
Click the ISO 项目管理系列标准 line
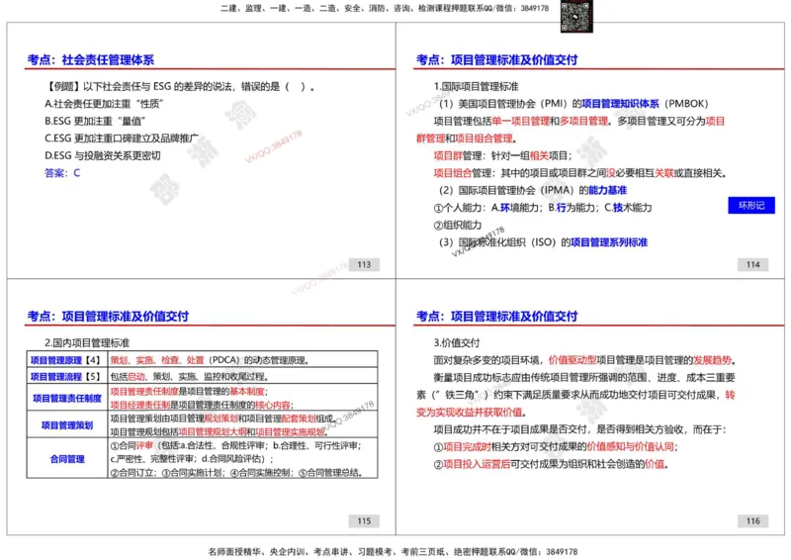tap(543, 241)
